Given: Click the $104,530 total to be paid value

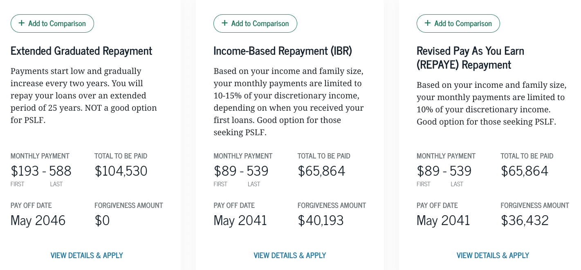Looking at the screenshot, I should [121, 171].
